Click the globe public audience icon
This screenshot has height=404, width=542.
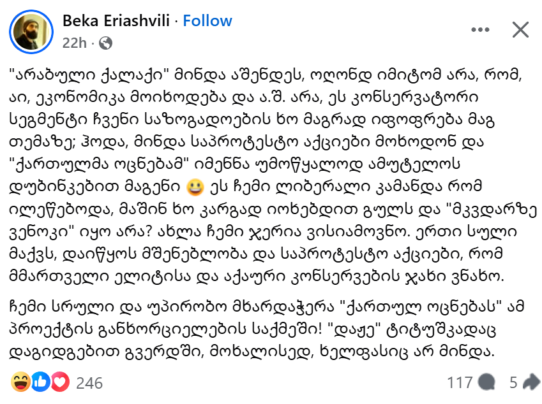pyautogui.click(x=106, y=43)
